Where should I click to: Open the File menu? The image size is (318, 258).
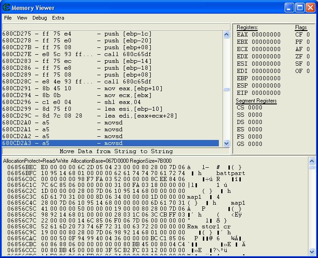pyautogui.click(x=8, y=18)
